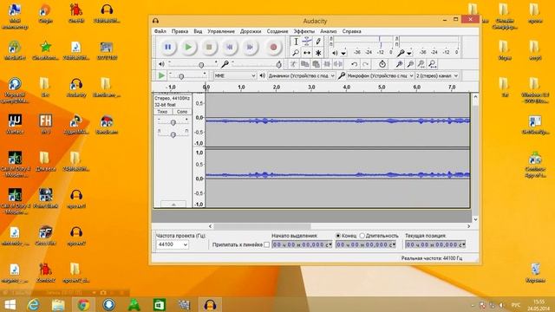The width and height of the screenshot is (555, 312).
Task: Select the Time Shift arrows tool
Action: (307, 53)
